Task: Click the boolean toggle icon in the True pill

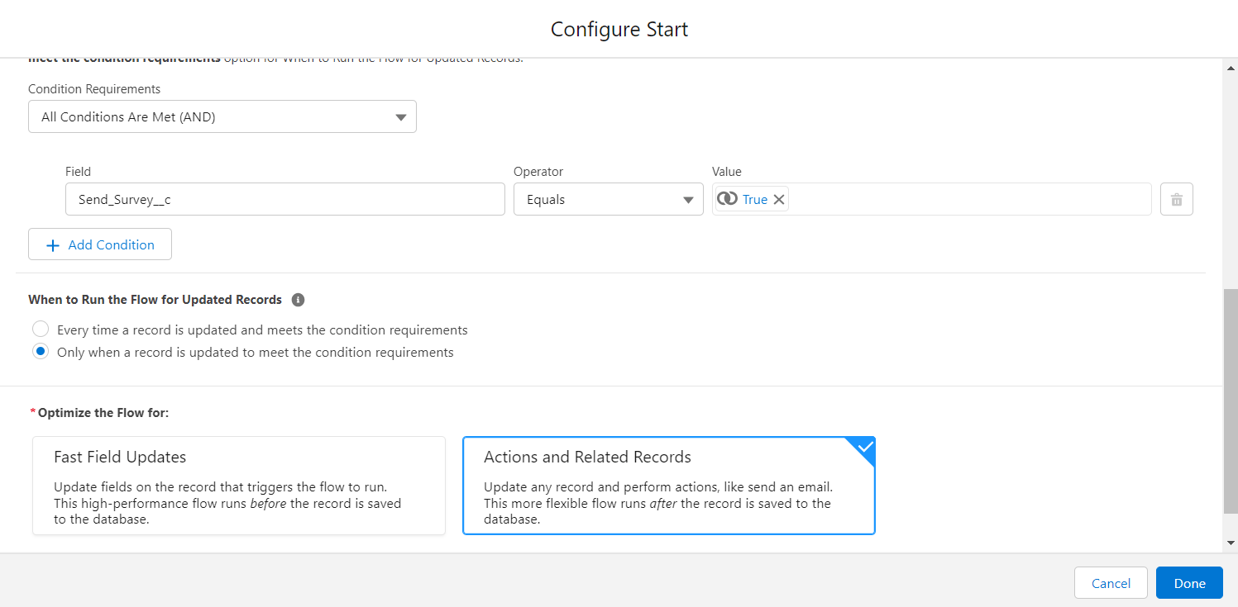Action: point(728,198)
